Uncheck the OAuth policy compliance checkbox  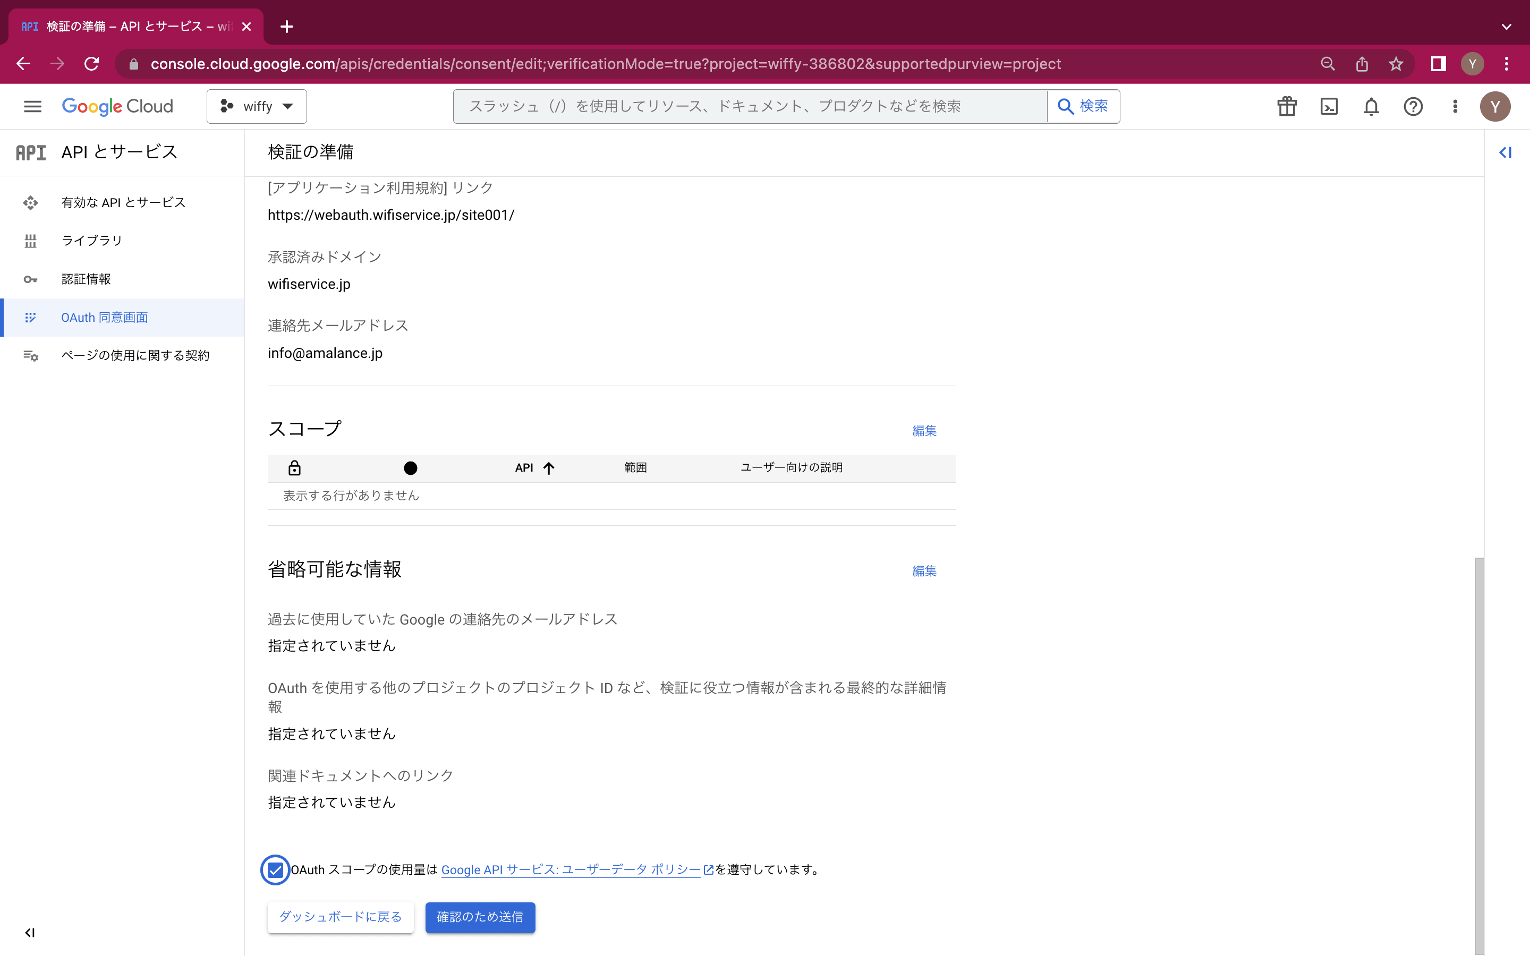[275, 870]
